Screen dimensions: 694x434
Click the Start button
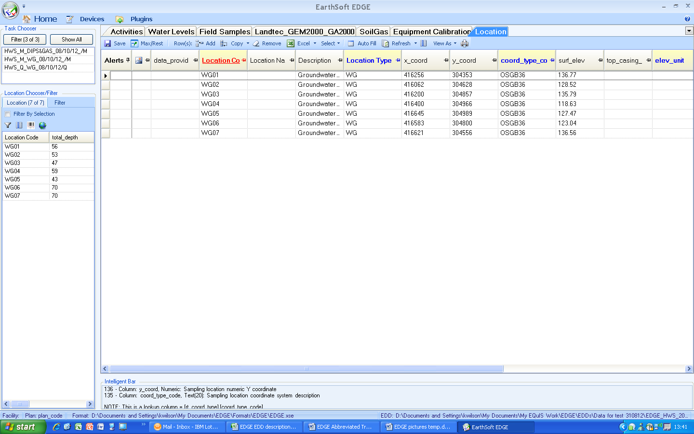pyautogui.click(x=23, y=427)
